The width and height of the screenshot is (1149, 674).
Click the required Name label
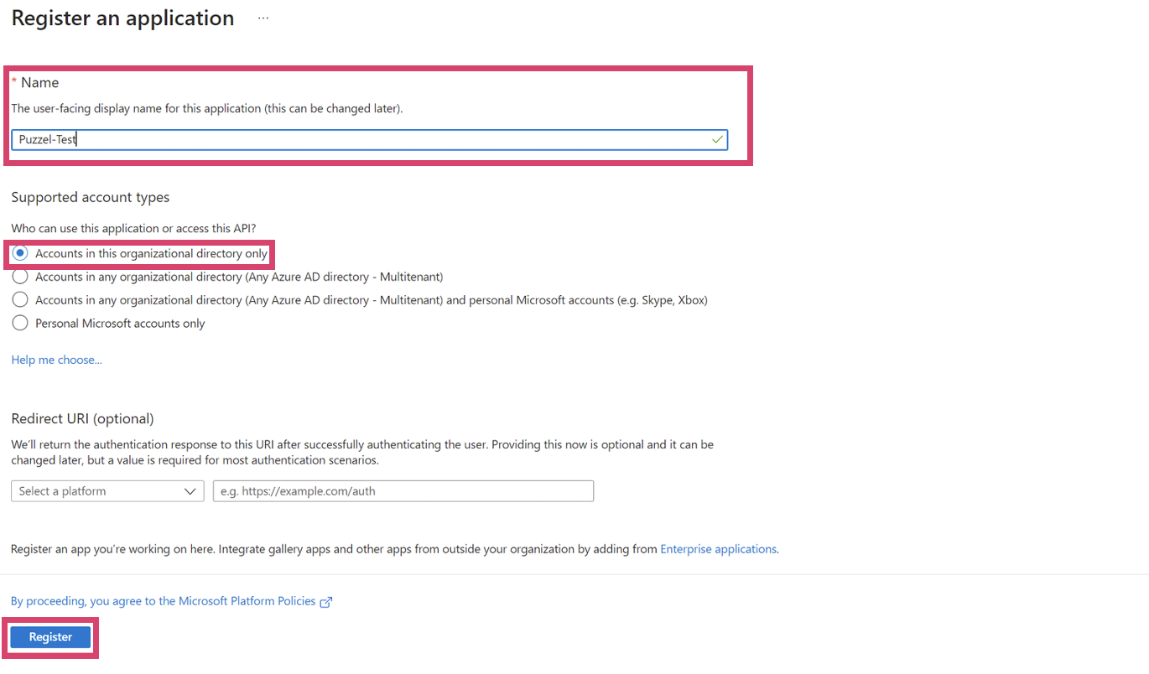point(39,82)
